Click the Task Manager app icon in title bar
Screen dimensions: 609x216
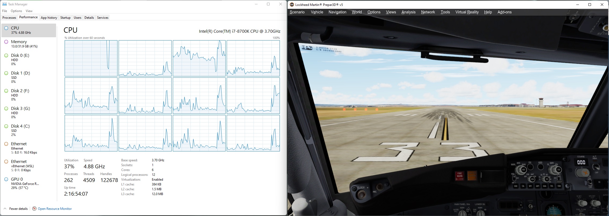[4, 4]
